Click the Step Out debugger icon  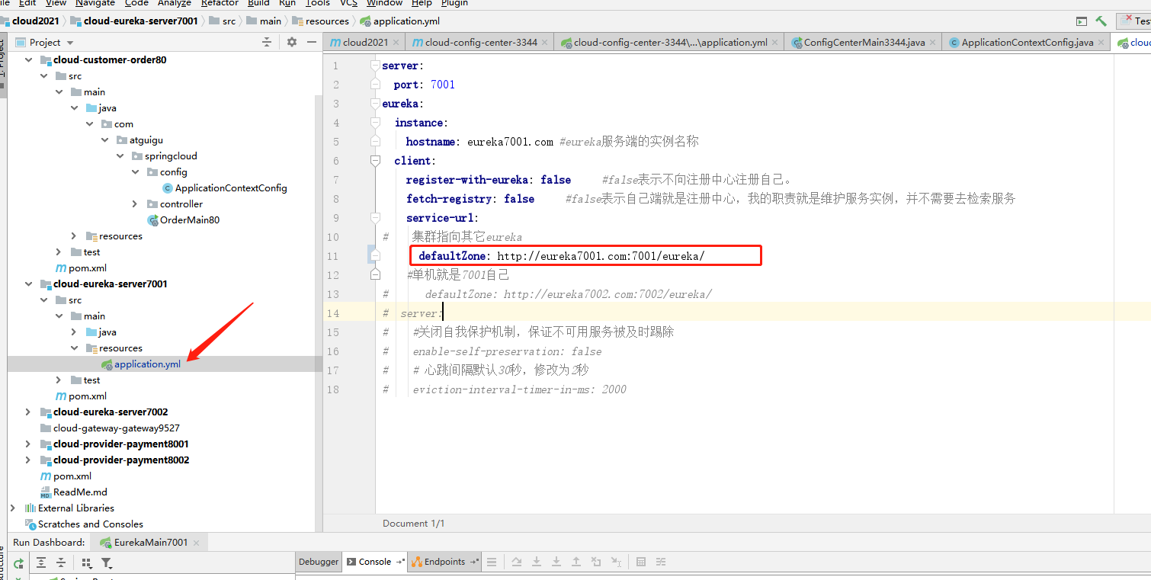[x=576, y=562]
